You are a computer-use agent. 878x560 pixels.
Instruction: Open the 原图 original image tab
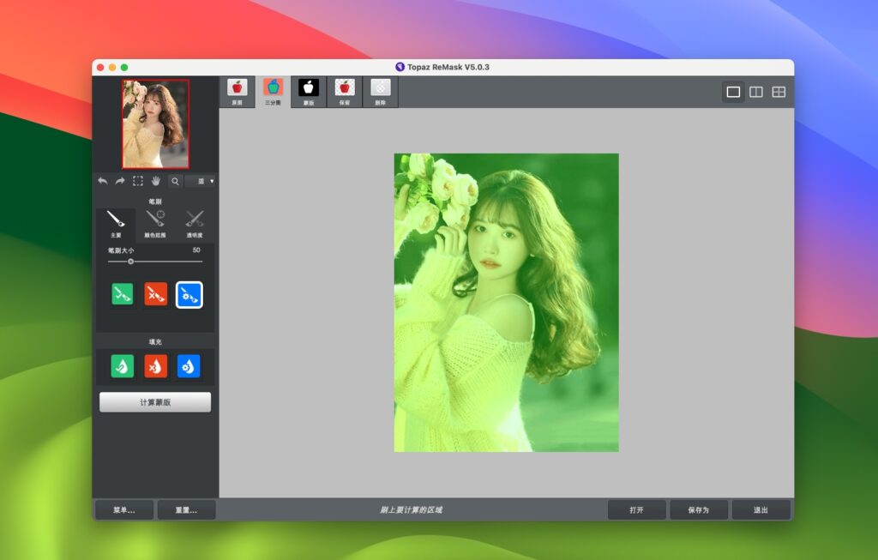tap(238, 90)
